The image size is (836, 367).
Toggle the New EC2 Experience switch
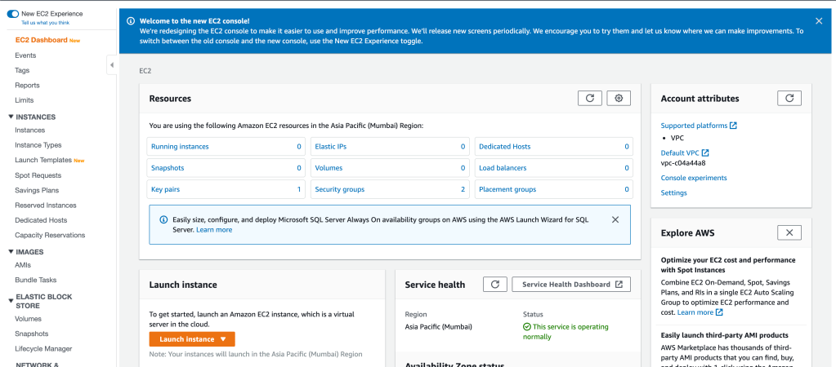13,14
